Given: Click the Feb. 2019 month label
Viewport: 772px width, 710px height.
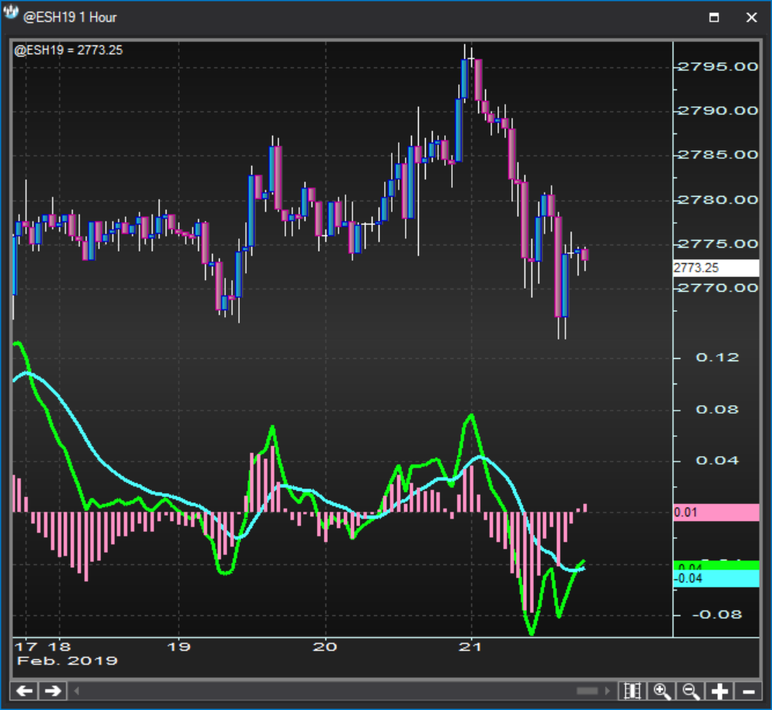Looking at the screenshot, I should click(67, 661).
